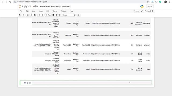Click the price cell 250

pyautogui.click(x=132, y=45)
